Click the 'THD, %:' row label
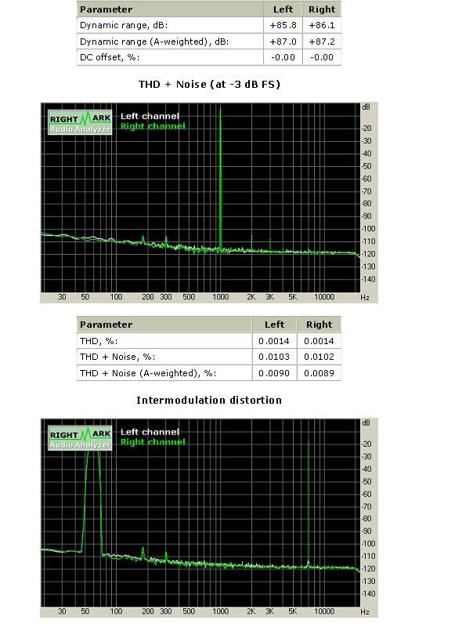The image size is (473, 624). click(x=98, y=341)
